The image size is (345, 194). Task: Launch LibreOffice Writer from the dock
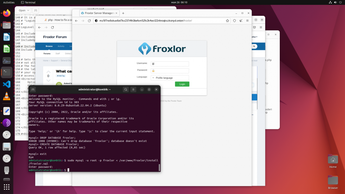pyautogui.click(x=7, y=37)
